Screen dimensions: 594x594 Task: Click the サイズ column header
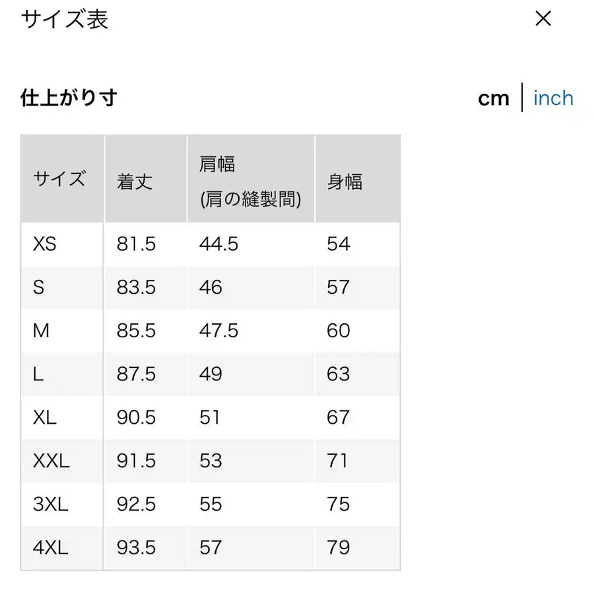[60, 178]
